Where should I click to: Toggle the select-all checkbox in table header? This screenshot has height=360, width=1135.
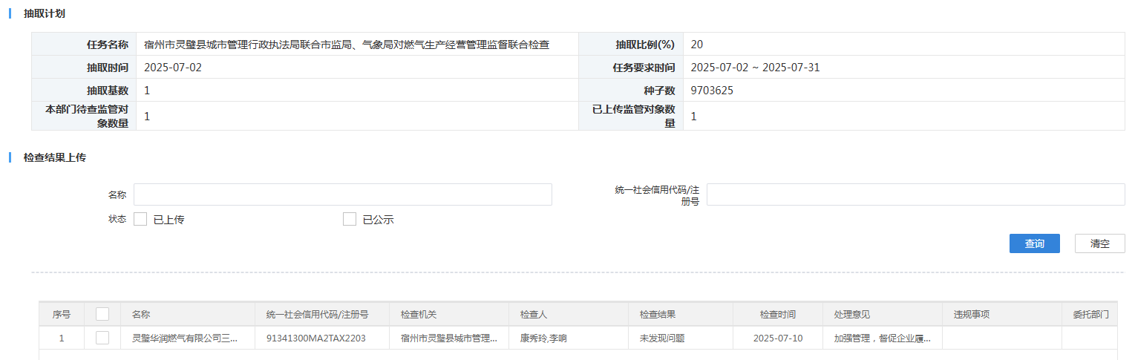(102, 314)
